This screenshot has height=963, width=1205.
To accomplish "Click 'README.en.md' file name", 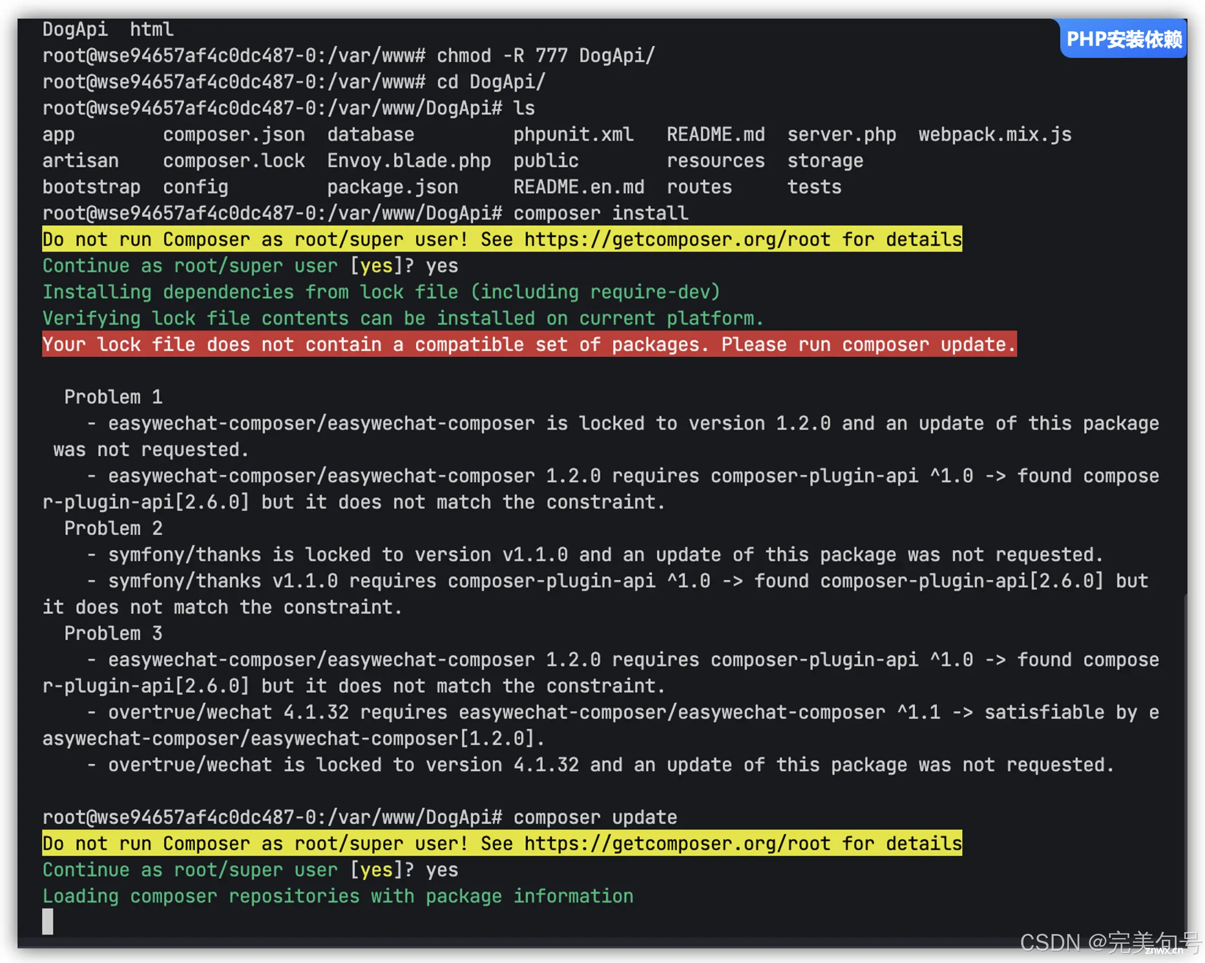I will pyautogui.click(x=579, y=187).
